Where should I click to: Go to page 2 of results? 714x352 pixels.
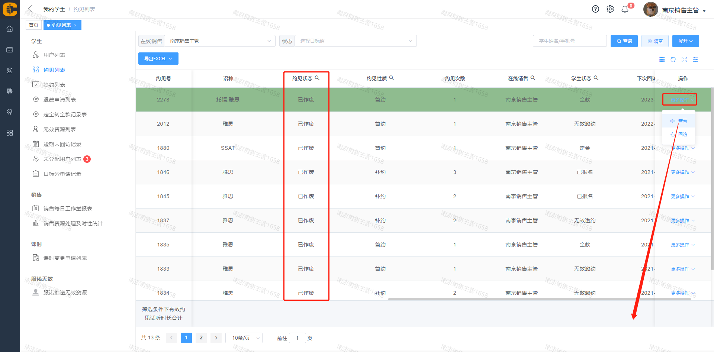pyautogui.click(x=201, y=338)
